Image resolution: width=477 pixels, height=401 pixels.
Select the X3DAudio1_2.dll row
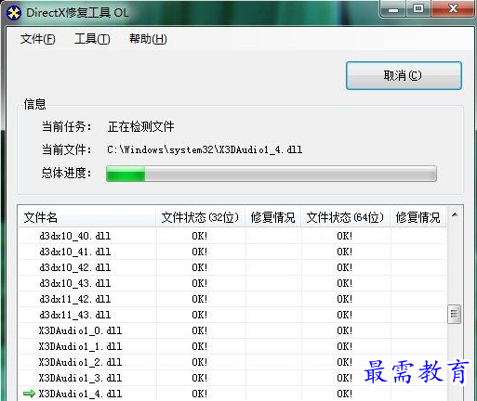(x=232, y=362)
